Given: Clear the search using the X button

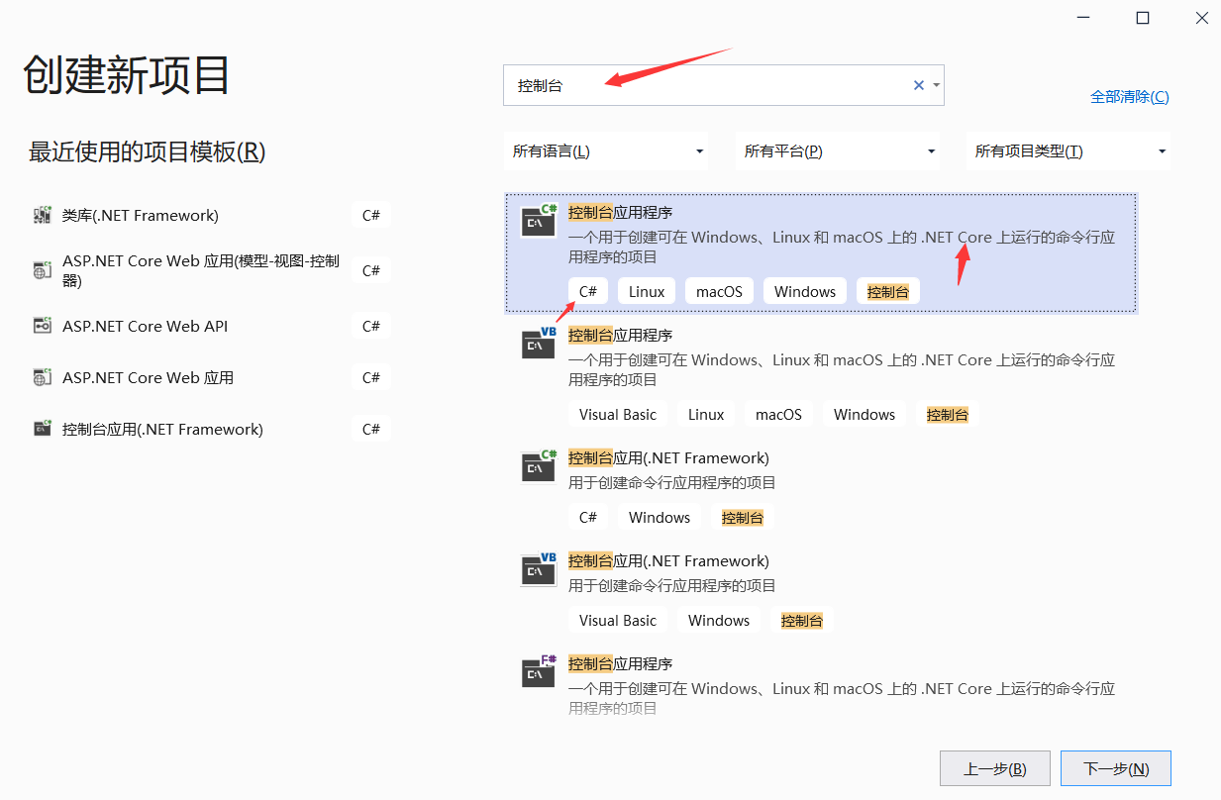Looking at the screenshot, I should 917,85.
